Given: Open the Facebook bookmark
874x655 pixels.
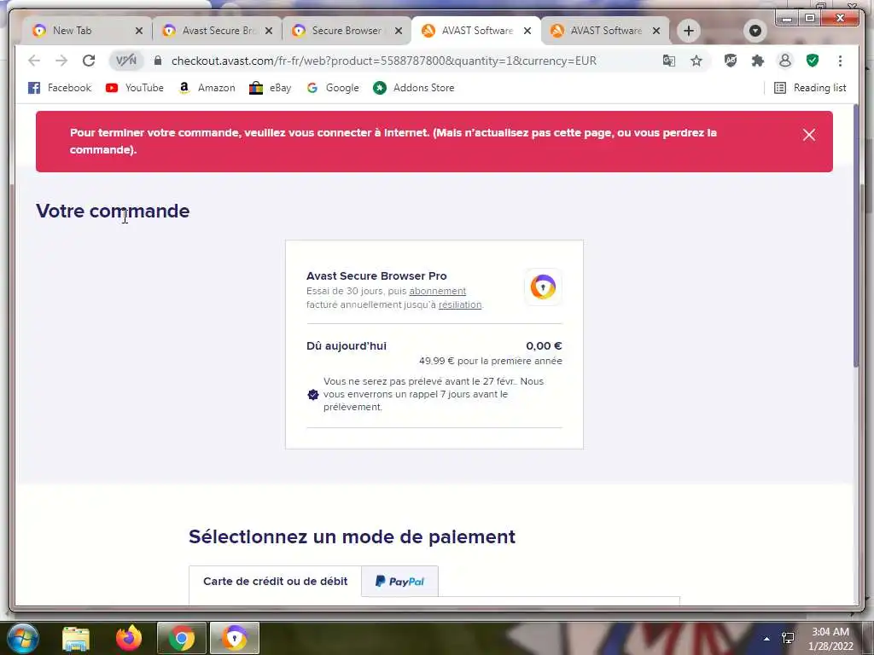Looking at the screenshot, I should click(x=59, y=88).
